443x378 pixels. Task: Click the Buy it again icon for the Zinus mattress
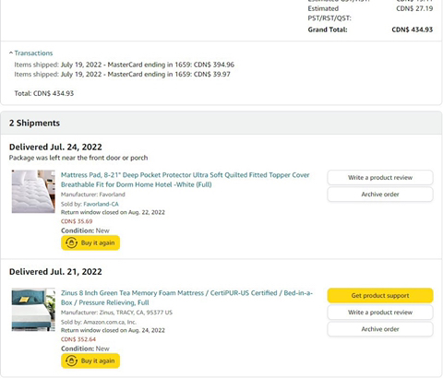click(x=71, y=360)
